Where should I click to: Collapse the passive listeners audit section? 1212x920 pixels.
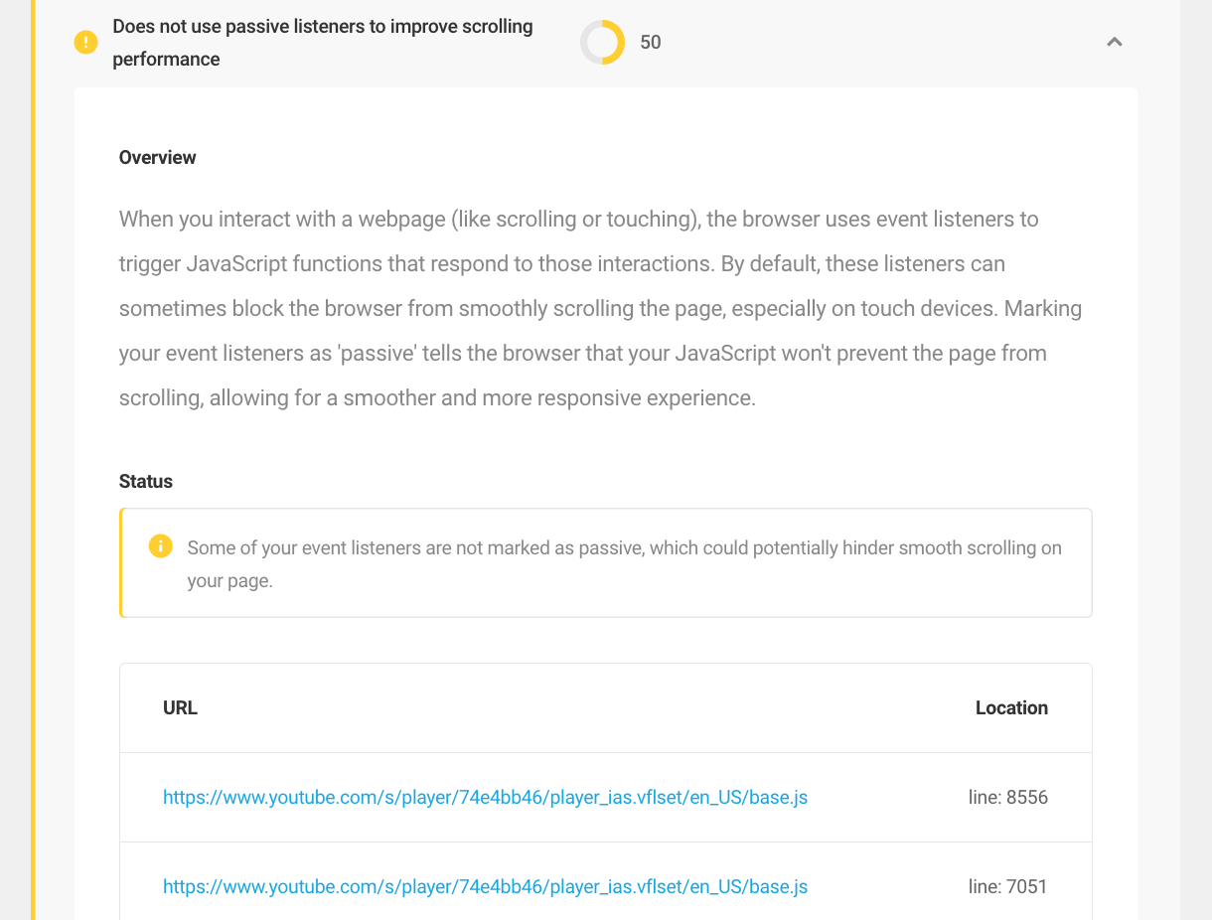click(1115, 42)
